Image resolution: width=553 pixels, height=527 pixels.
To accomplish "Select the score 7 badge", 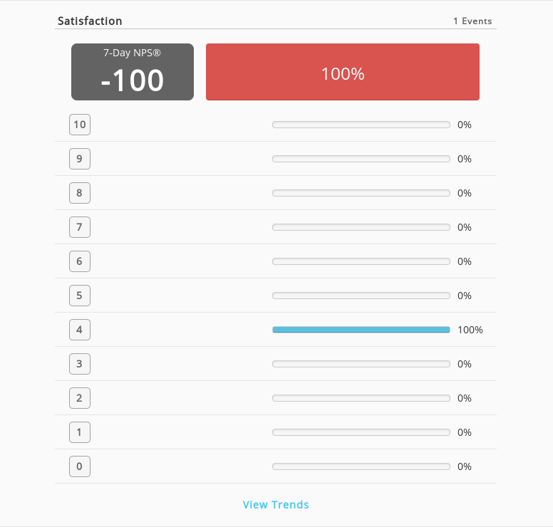I will click(x=80, y=227).
